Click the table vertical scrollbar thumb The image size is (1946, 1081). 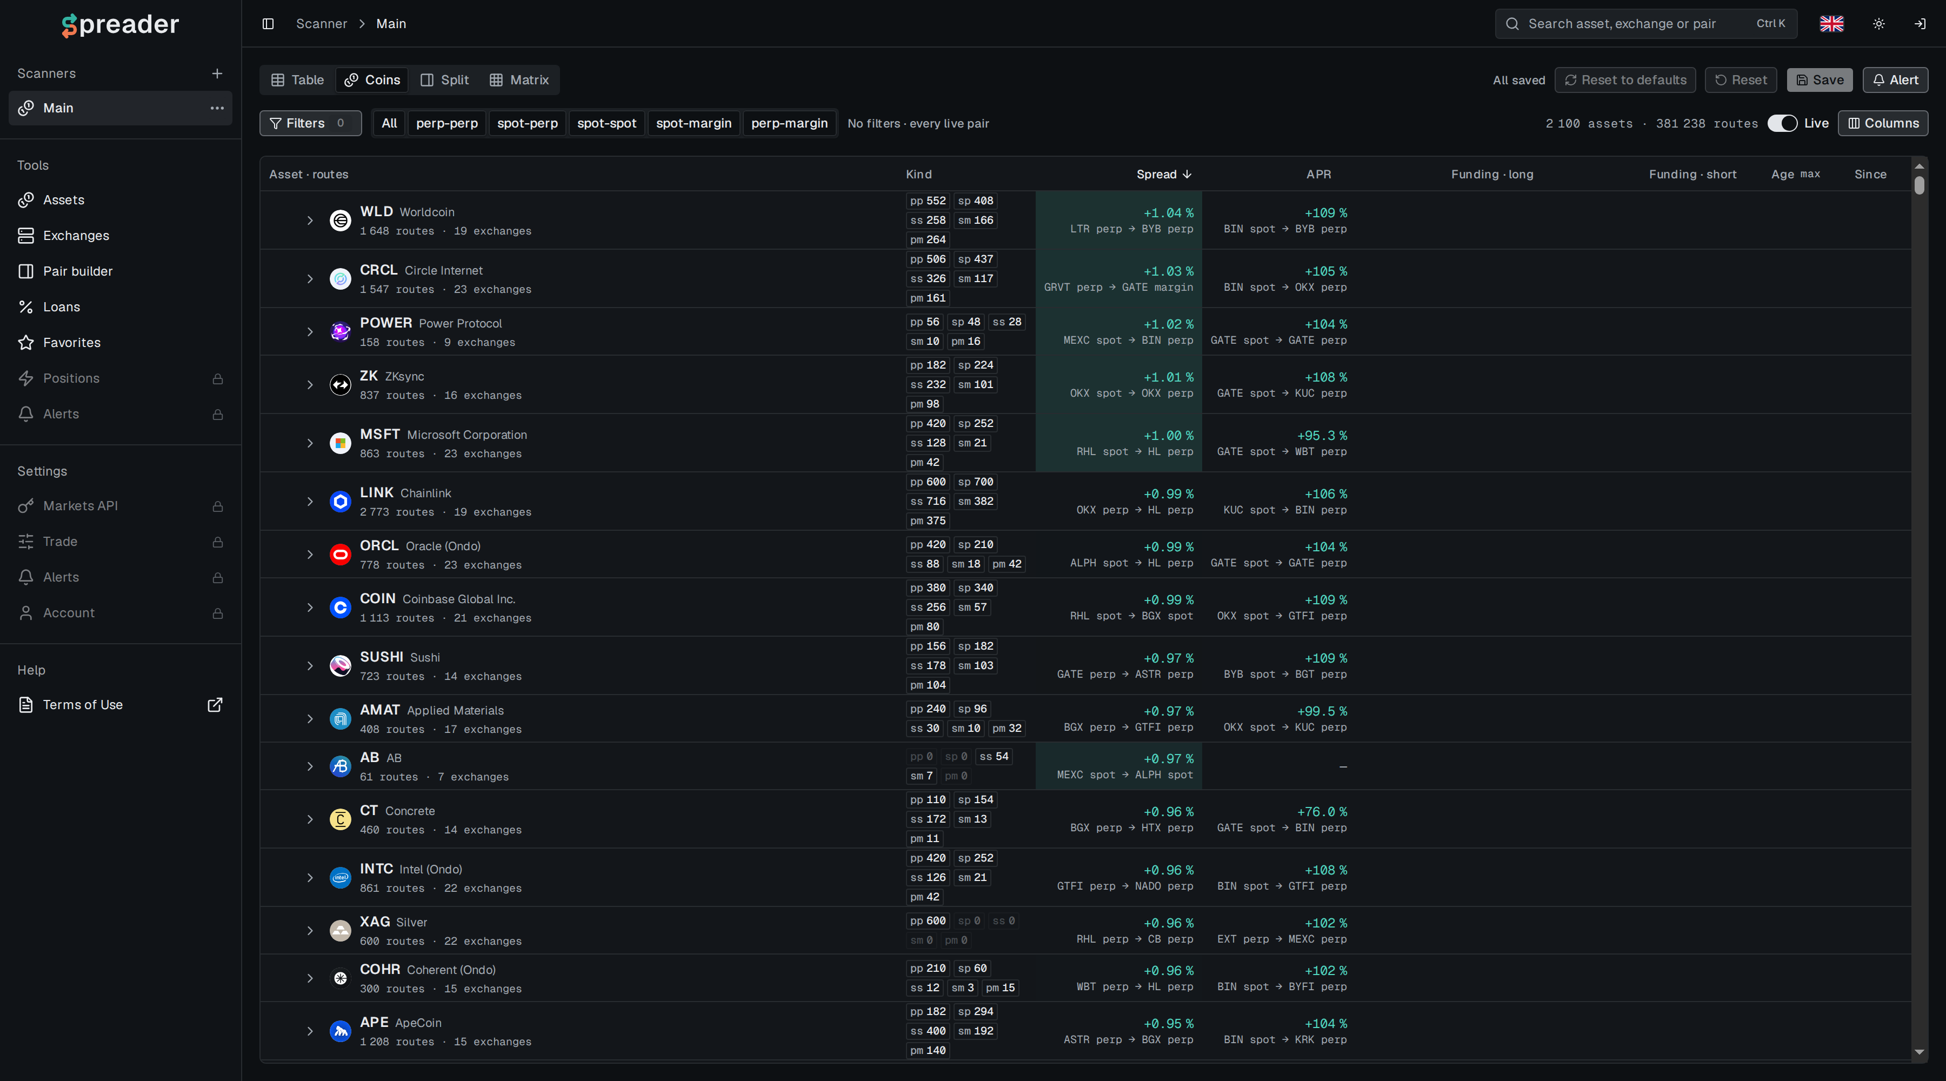pyautogui.click(x=1919, y=185)
